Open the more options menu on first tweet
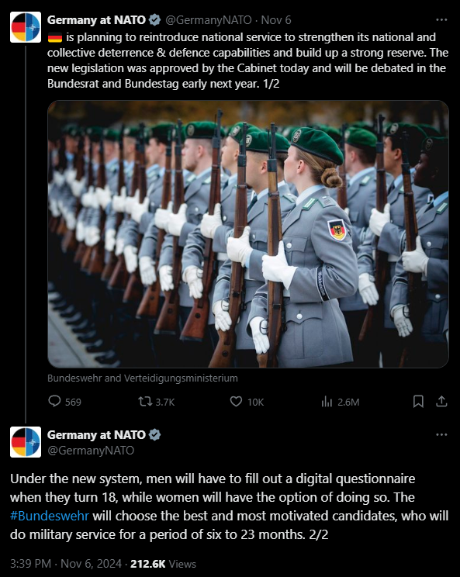 (441, 20)
